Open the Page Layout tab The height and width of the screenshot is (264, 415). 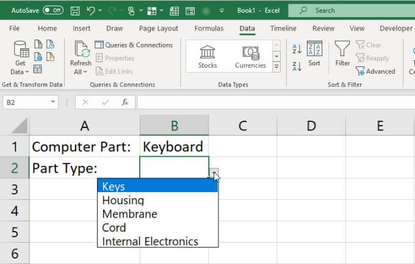pyautogui.click(x=159, y=28)
